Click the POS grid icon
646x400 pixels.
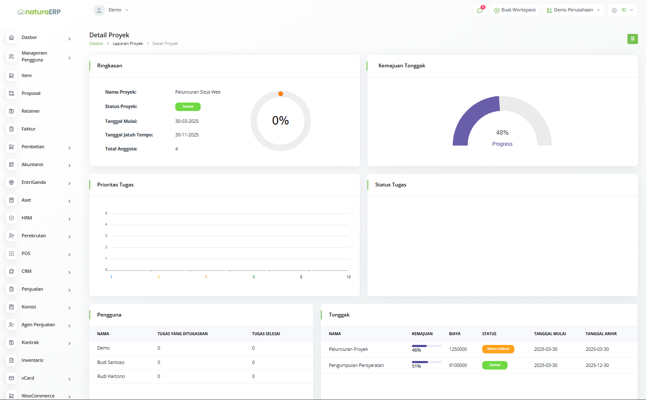coord(11,254)
